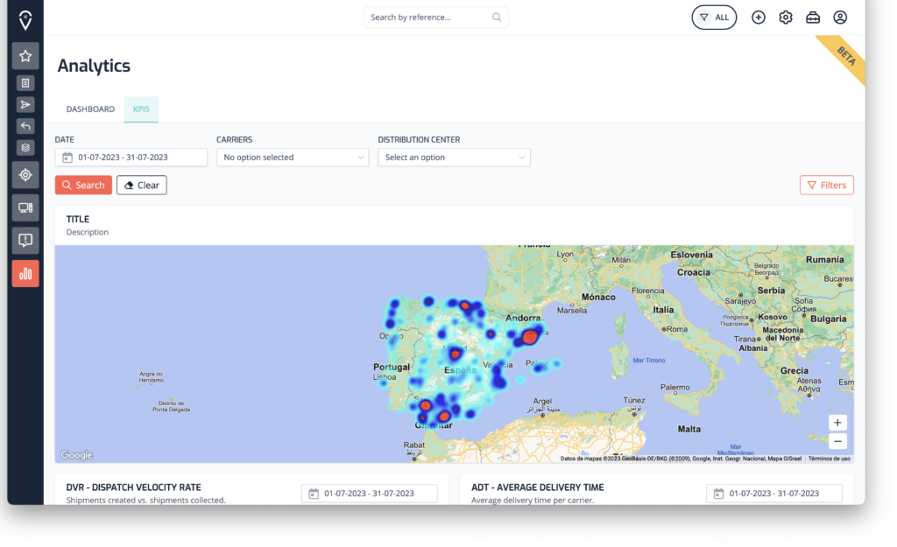Viewport: 897px width, 547px height.
Task: Open the Filters button
Action: point(827,186)
